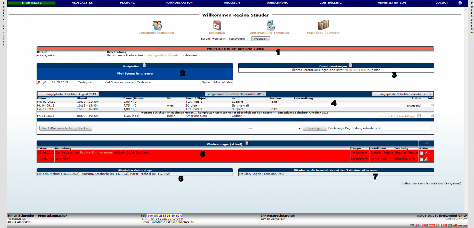Image resolution: width=474 pixels, height=228 pixels.
Task: Show eingeplante Schichten September 2013
Action: pyautogui.click(x=236, y=94)
